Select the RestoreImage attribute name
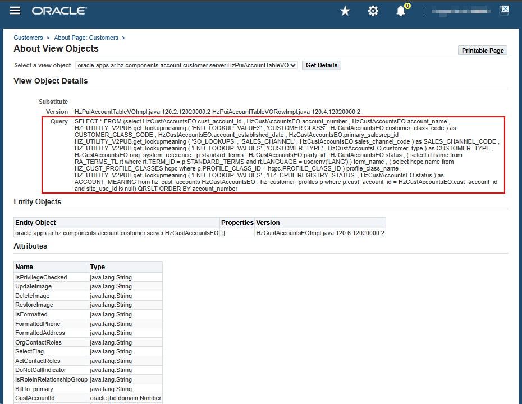 (34, 305)
